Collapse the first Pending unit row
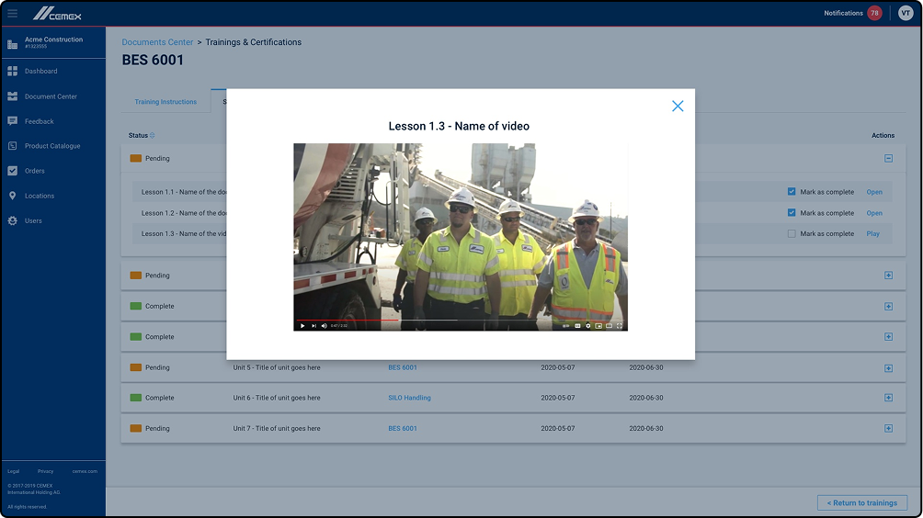 coord(888,158)
